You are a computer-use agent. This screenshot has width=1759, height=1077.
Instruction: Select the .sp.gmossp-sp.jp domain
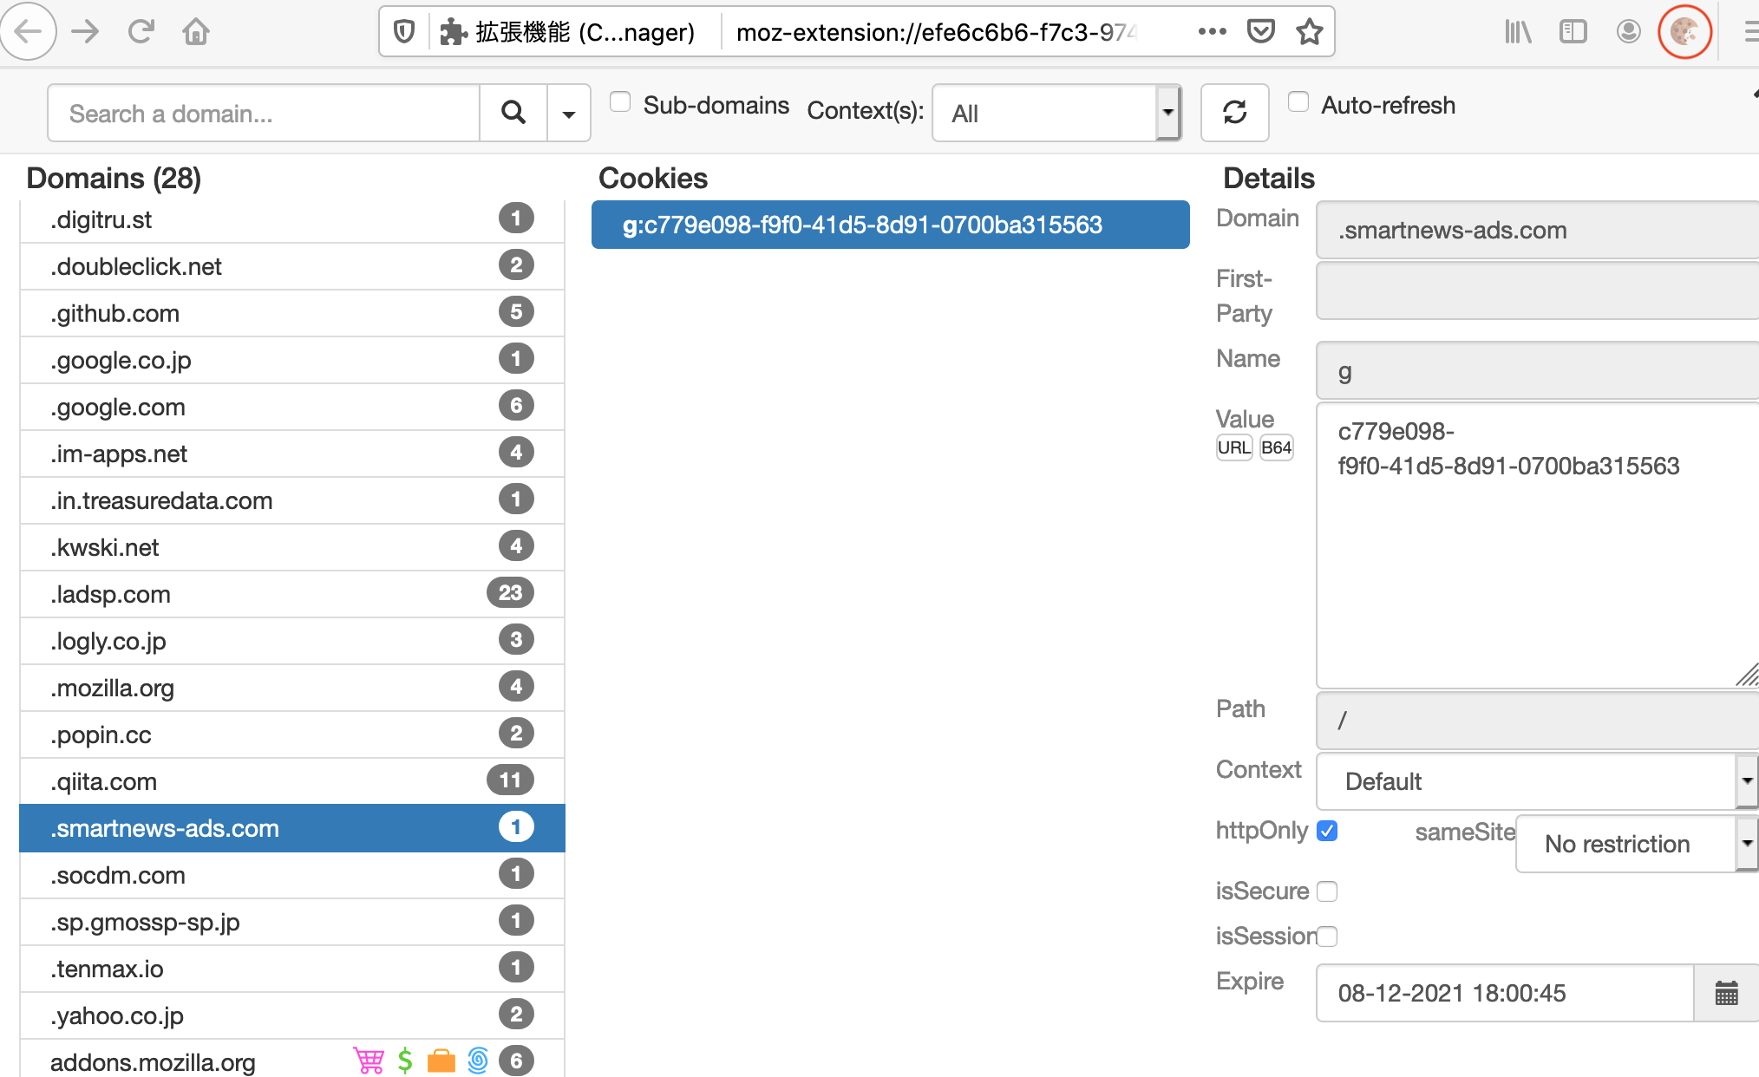291,922
